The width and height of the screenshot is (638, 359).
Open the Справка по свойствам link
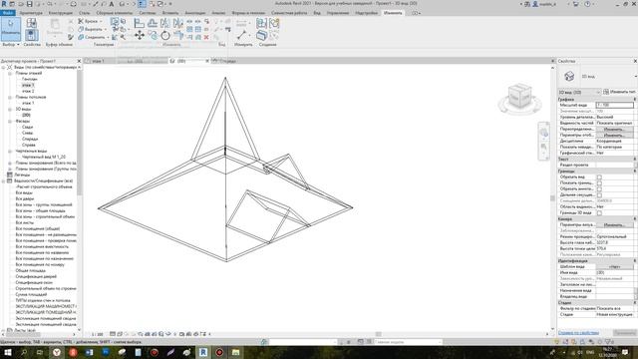[x=578, y=333]
